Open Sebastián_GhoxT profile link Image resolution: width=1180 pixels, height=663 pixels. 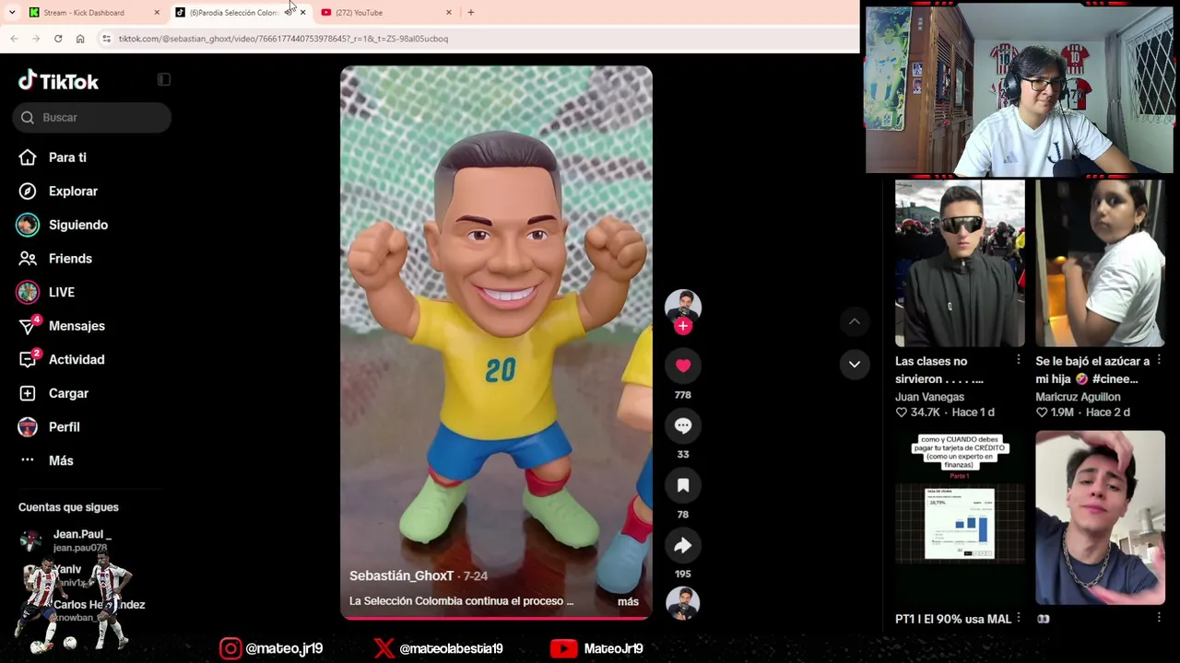401,576
